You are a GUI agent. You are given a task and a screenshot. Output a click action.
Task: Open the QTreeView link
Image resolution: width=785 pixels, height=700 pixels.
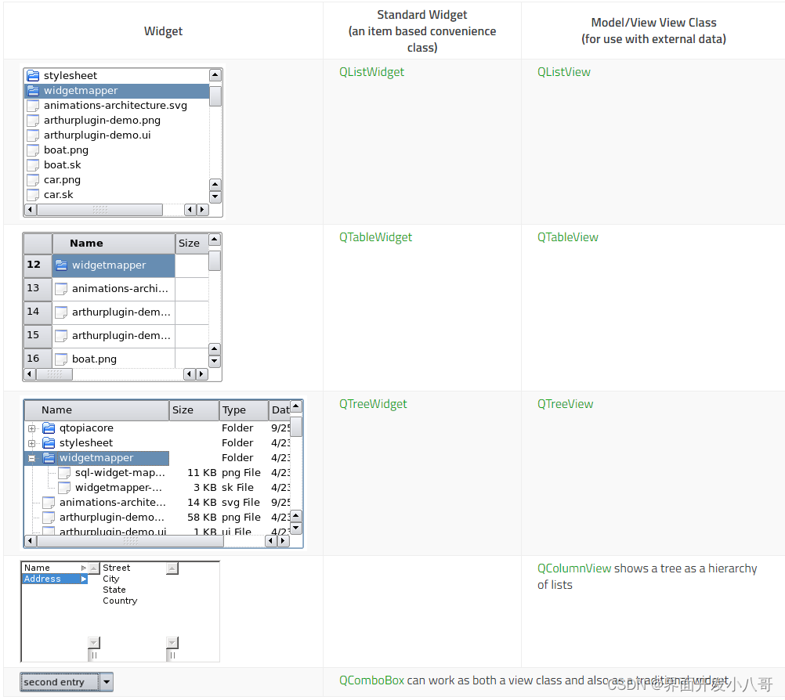(x=565, y=404)
